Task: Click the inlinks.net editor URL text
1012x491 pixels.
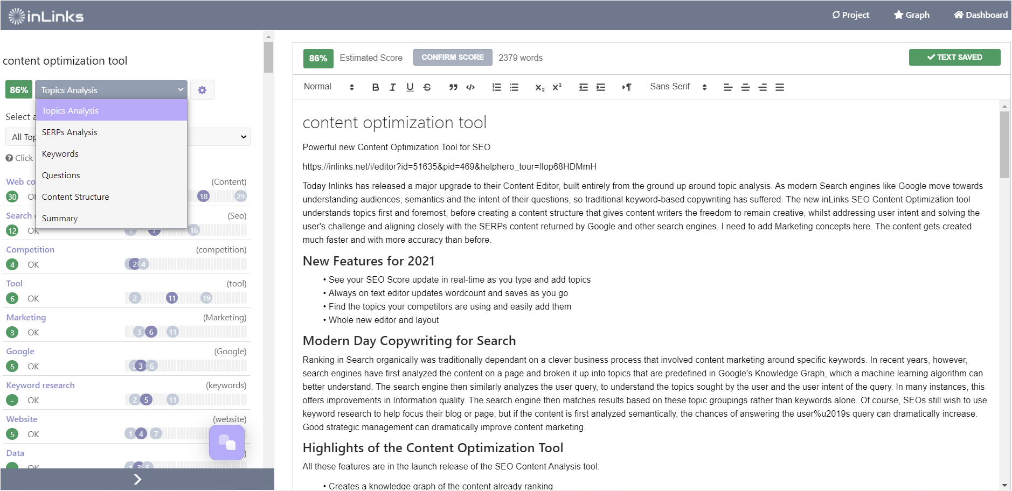Action: point(449,166)
